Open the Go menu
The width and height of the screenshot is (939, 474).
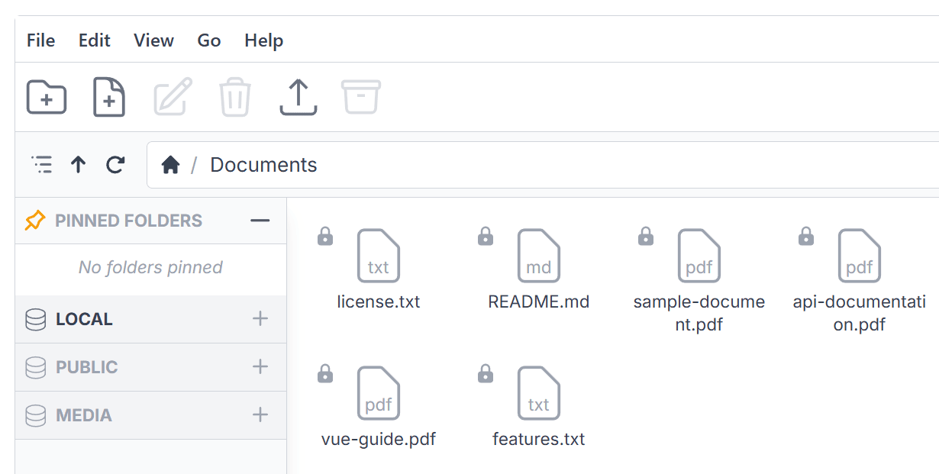208,40
